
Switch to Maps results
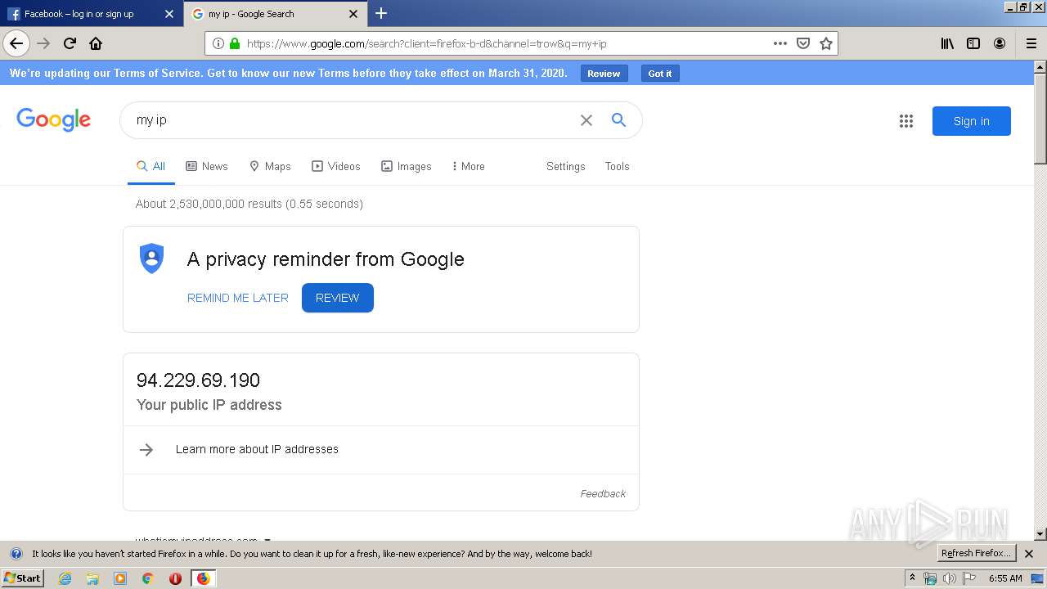click(x=270, y=166)
